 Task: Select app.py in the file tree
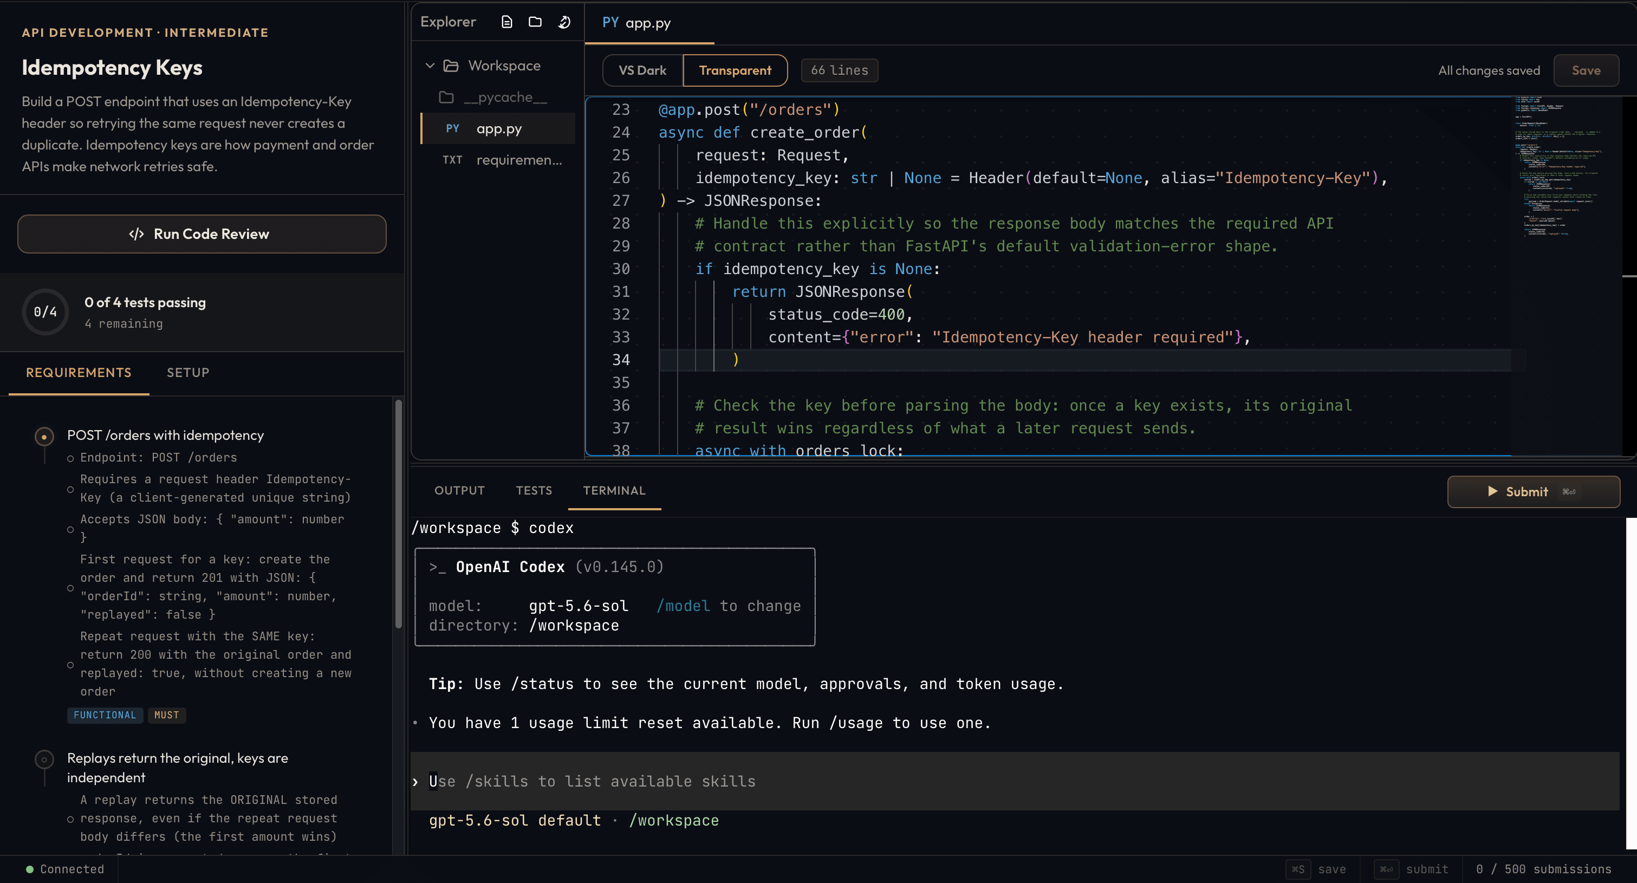click(x=498, y=128)
